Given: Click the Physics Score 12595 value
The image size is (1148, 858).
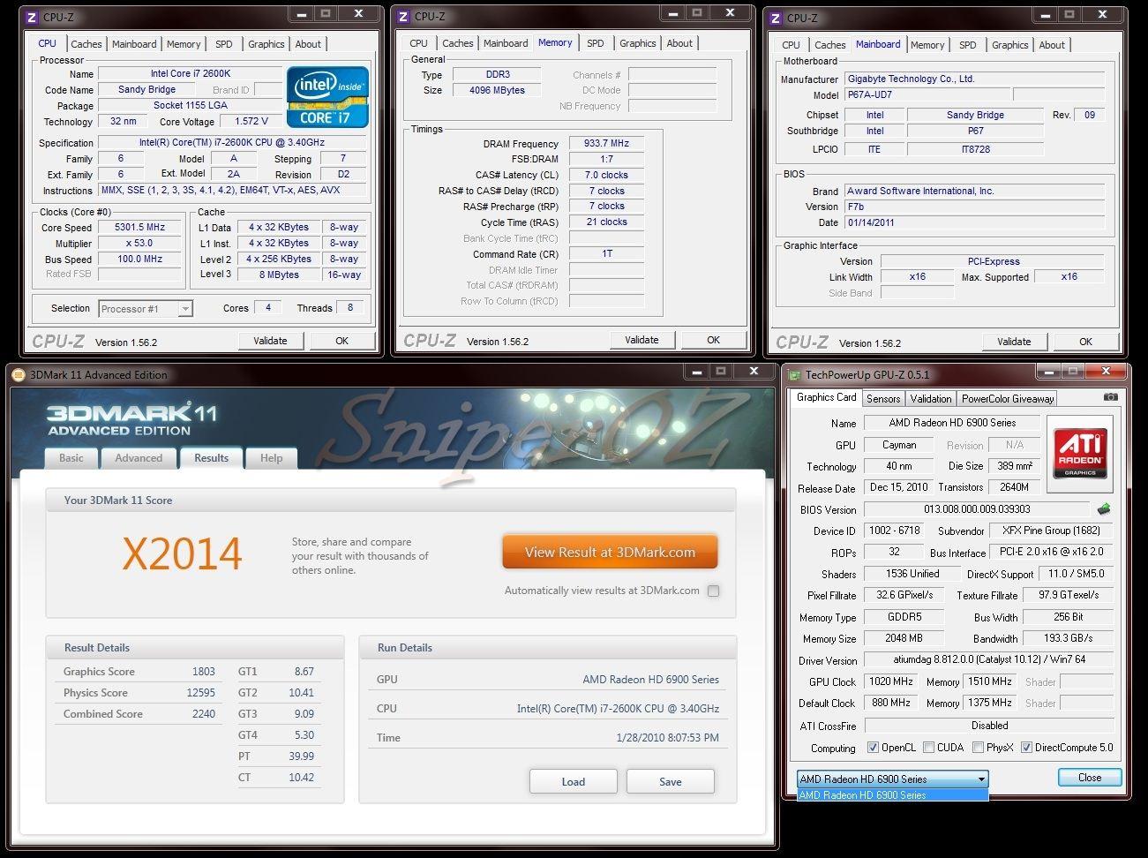Looking at the screenshot, I should 201,693.
